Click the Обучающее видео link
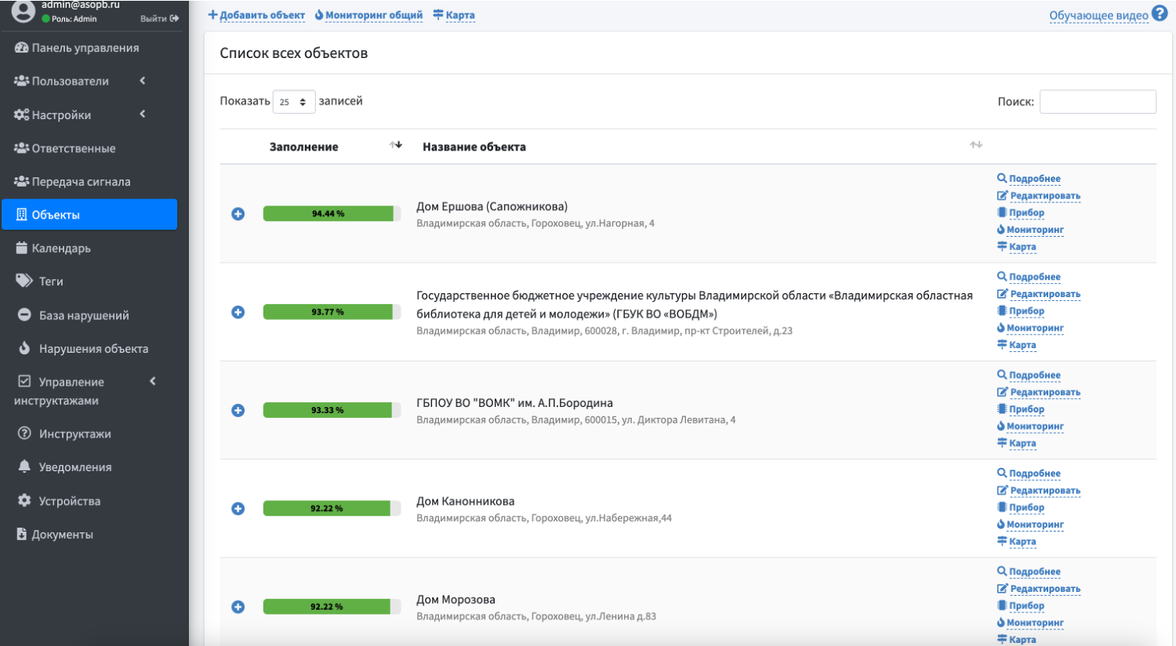Image resolution: width=1176 pixels, height=646 pixels. (1098, 16)
